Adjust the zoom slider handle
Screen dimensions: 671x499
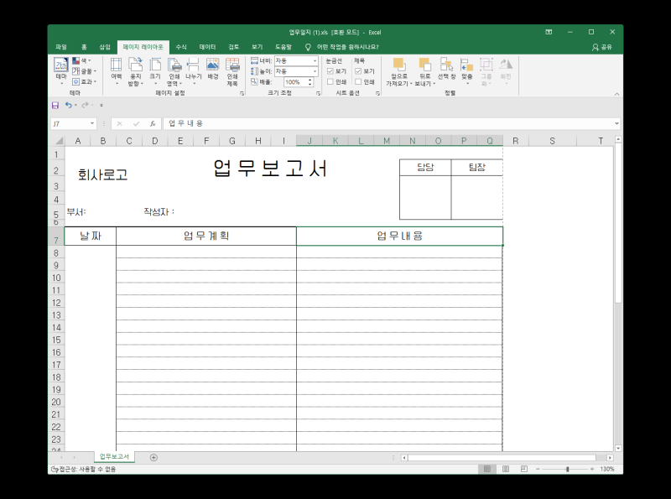click(x=568, y=469)
